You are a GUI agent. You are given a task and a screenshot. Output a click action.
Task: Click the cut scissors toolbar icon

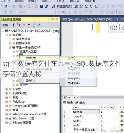coord(104,6)
